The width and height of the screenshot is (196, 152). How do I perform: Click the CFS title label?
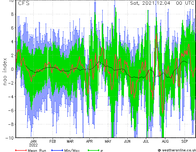click(x=24, y=3)
